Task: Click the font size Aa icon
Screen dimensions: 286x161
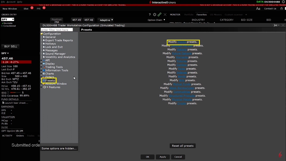Action: click(258, 9)
